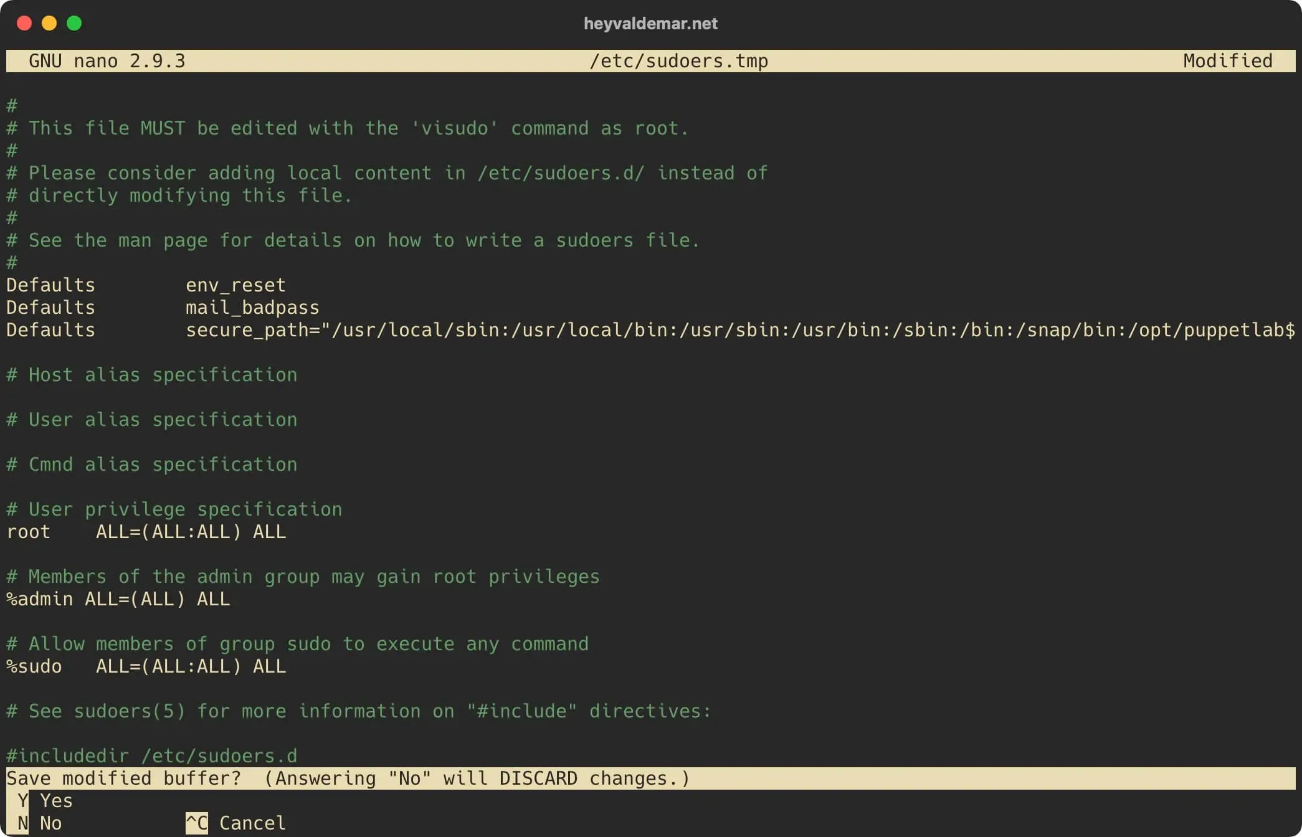The image size is (1302, 837).
Task: Click the 'See the man page' comment line
Action: pos(353,240)
